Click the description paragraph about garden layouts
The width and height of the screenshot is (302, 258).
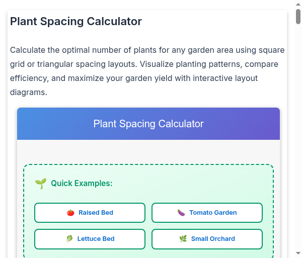147,71
